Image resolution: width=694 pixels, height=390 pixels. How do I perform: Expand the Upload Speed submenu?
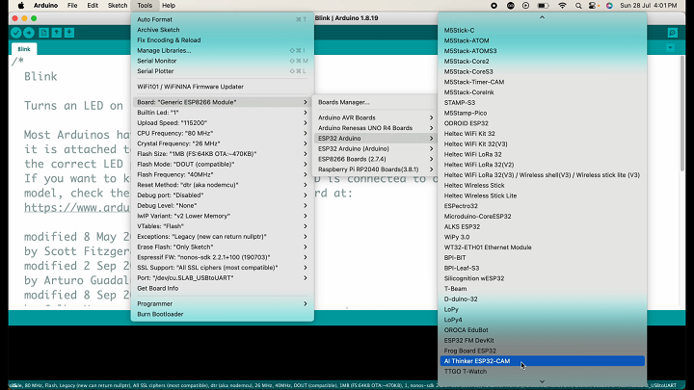click(223, 122)
